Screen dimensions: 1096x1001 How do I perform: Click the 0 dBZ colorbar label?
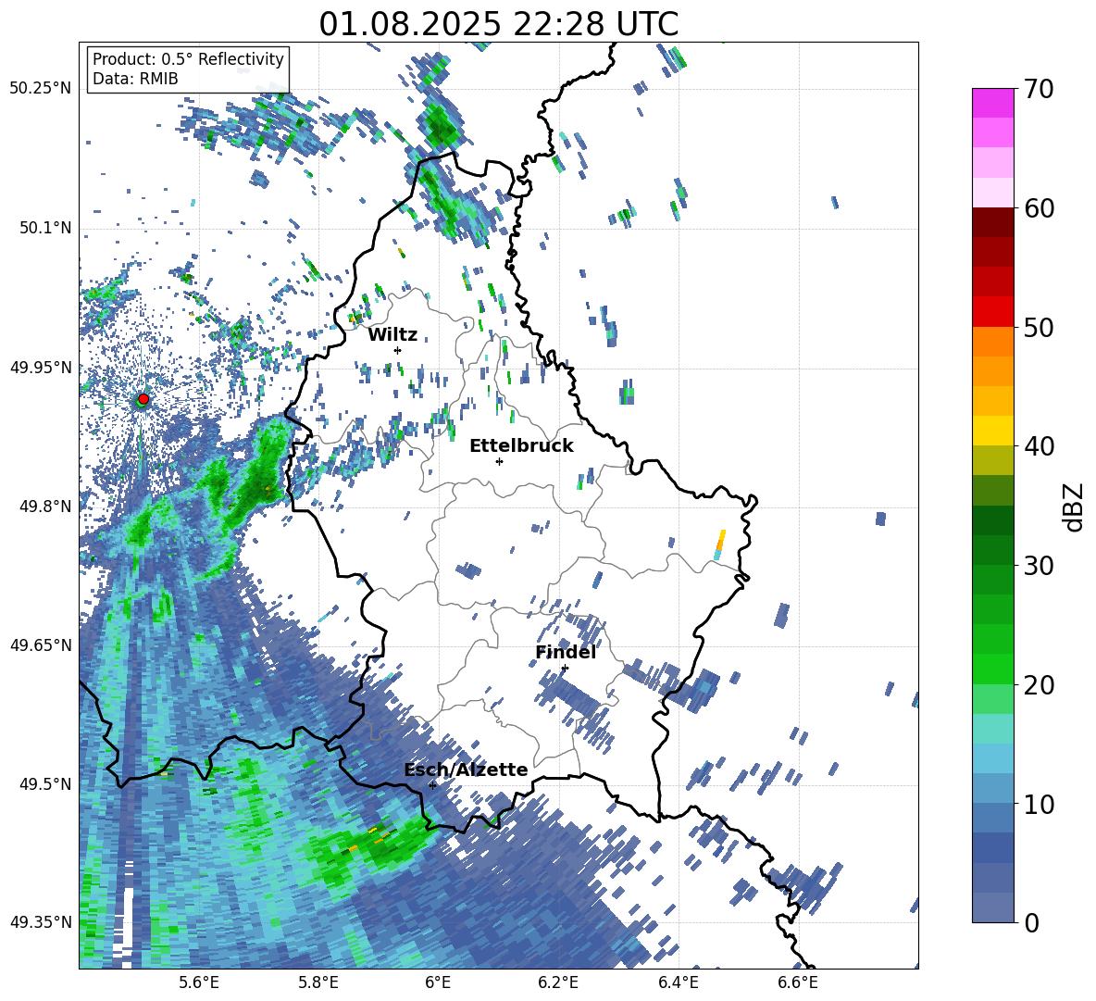point(1031,923)
